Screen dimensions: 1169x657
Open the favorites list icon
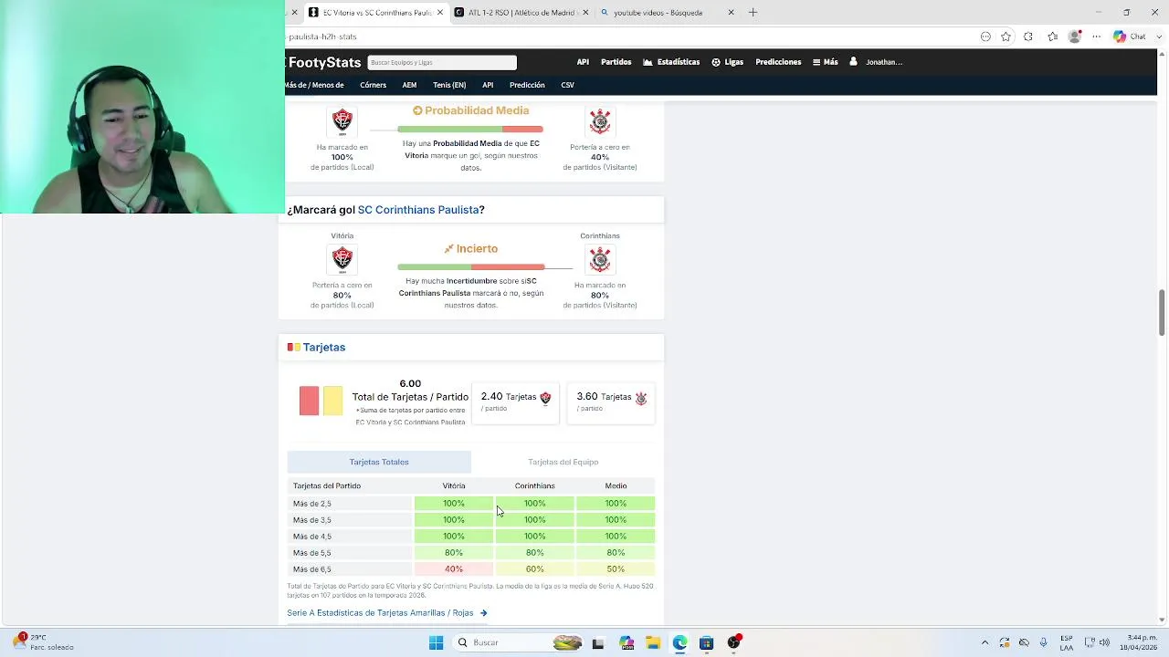(1052, 36)
